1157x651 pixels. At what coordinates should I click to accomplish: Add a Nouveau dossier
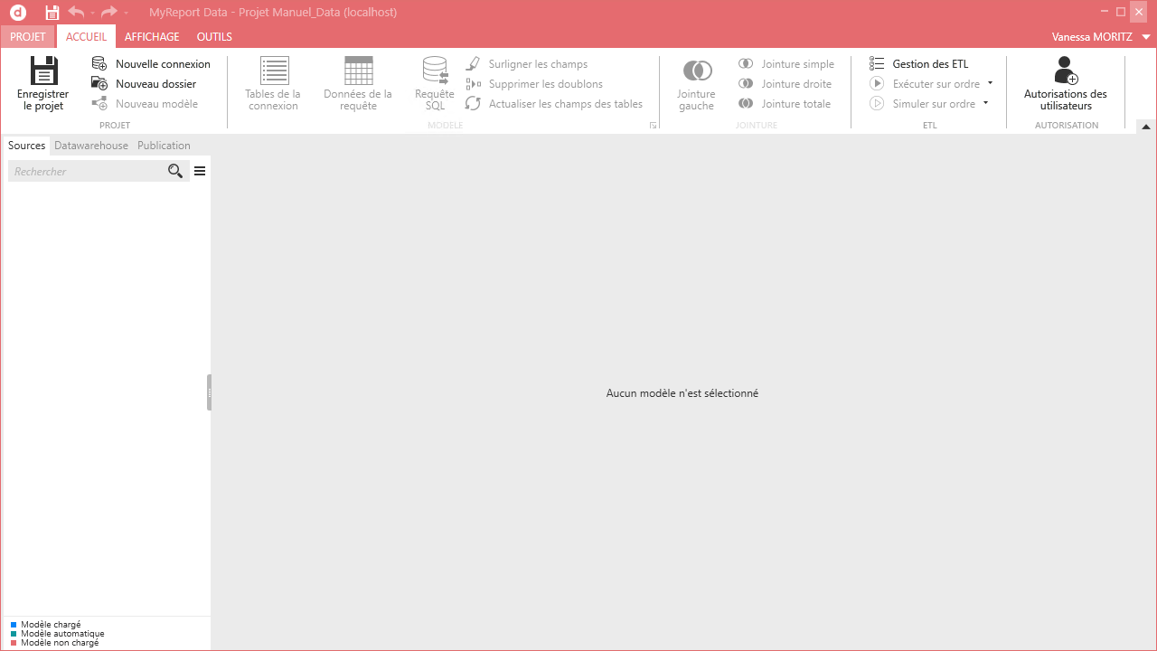pos(144,84)
